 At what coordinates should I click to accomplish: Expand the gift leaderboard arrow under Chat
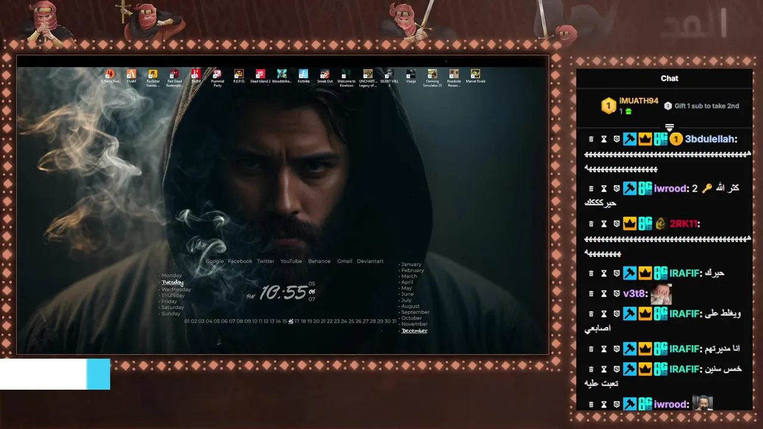(x=669, y=128)
